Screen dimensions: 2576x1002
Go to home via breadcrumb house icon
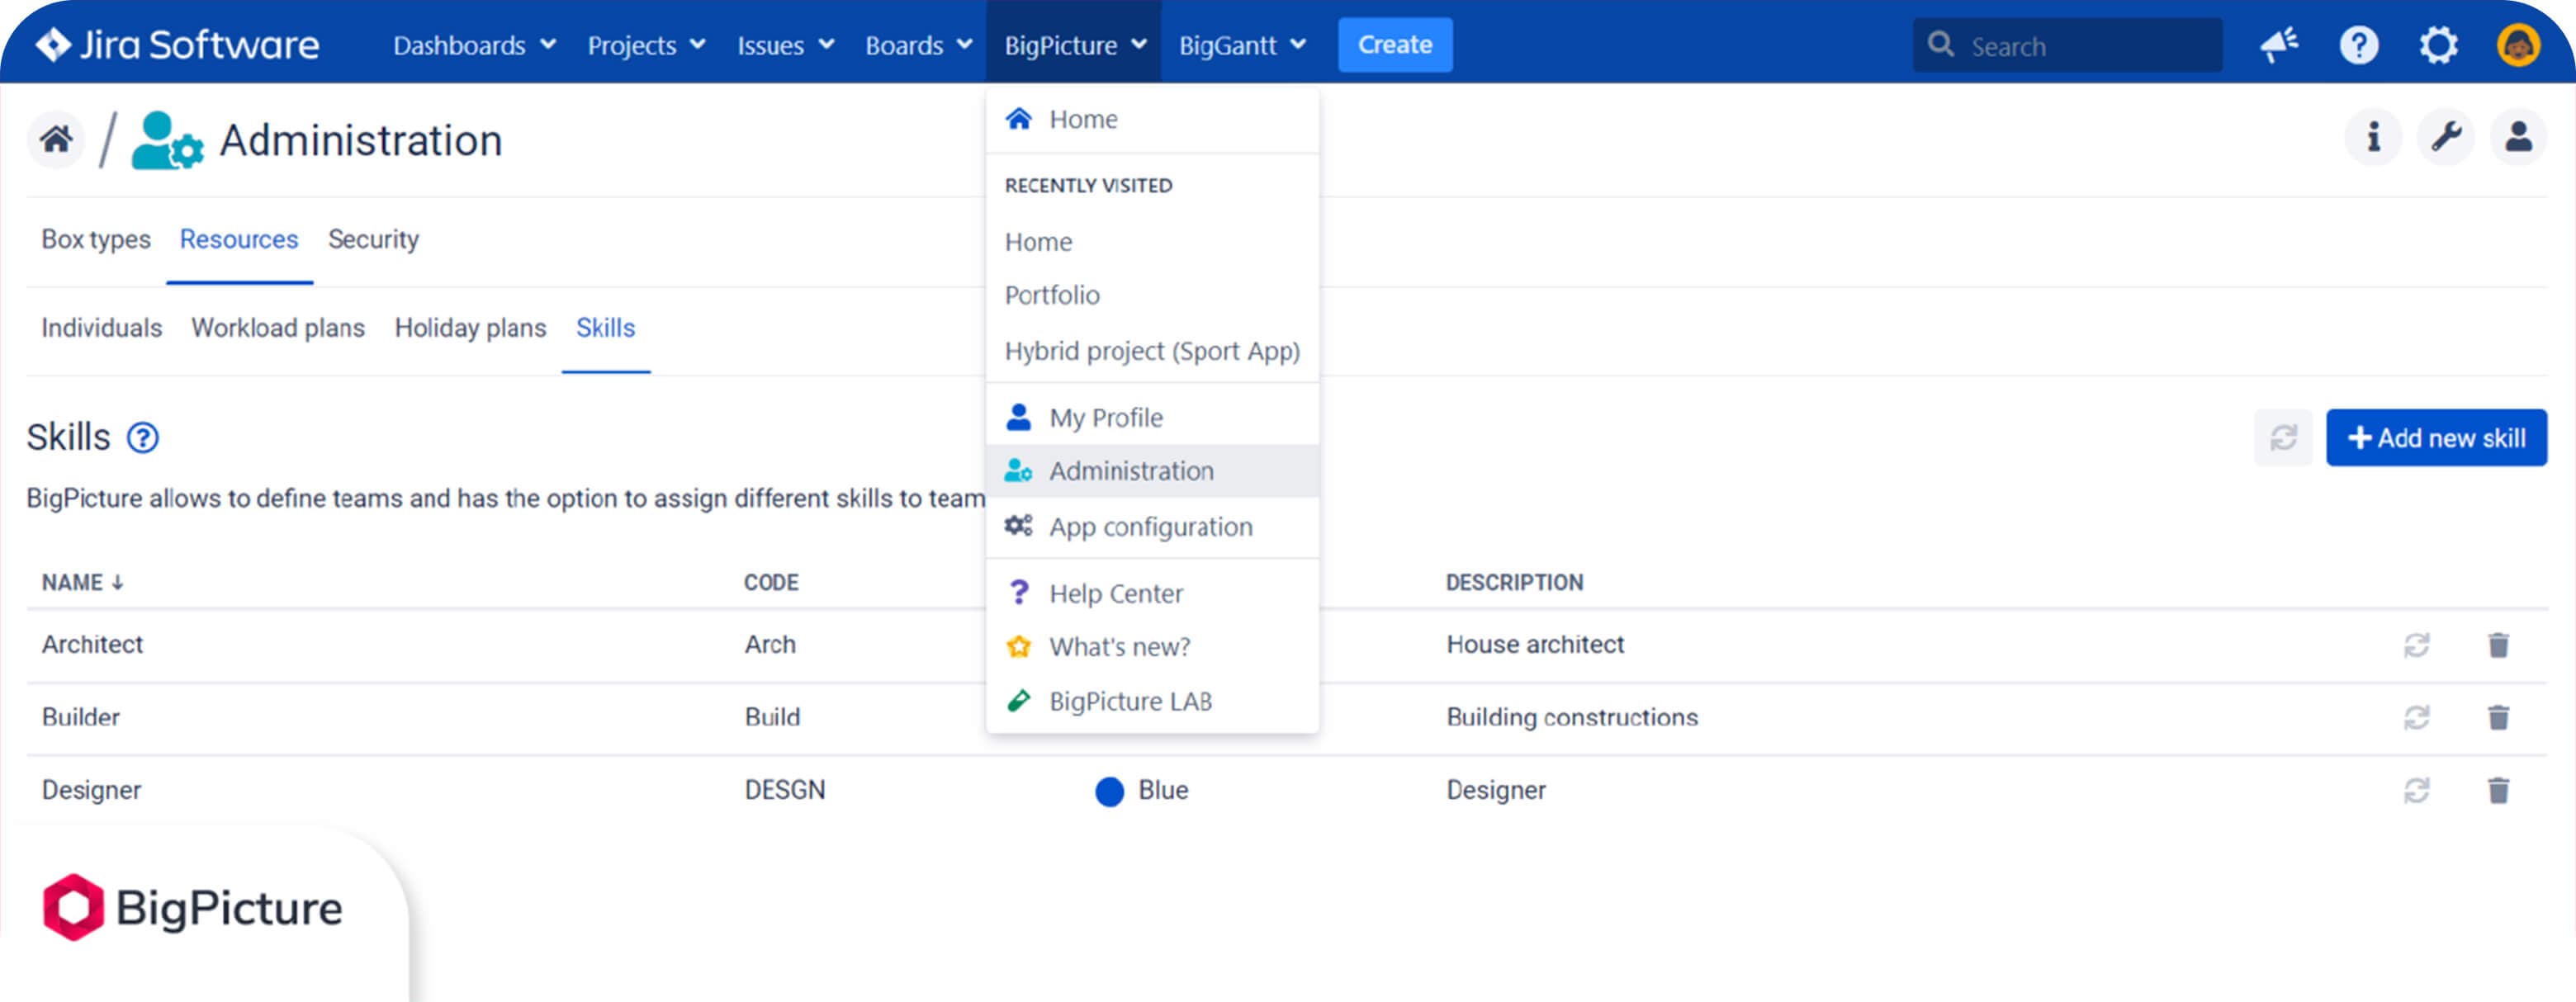coord(56,138)
